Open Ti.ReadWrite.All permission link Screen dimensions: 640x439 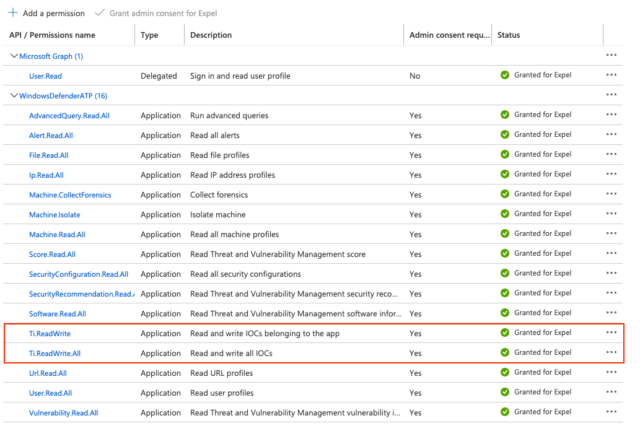tap(55, 354)
